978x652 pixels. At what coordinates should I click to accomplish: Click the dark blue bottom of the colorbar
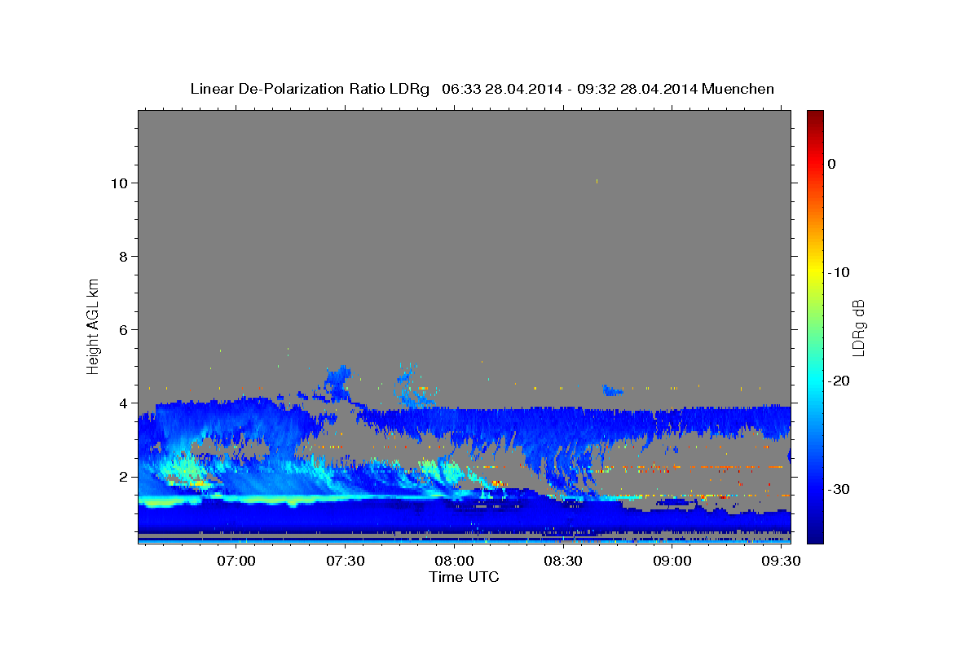(815, 537)
